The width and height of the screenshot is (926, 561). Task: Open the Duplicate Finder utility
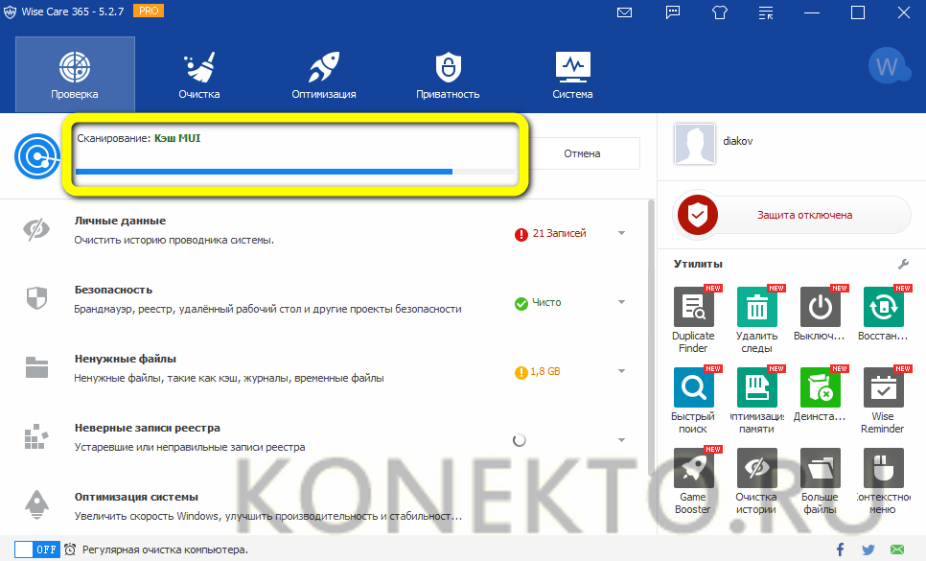[x=693, y=308]
